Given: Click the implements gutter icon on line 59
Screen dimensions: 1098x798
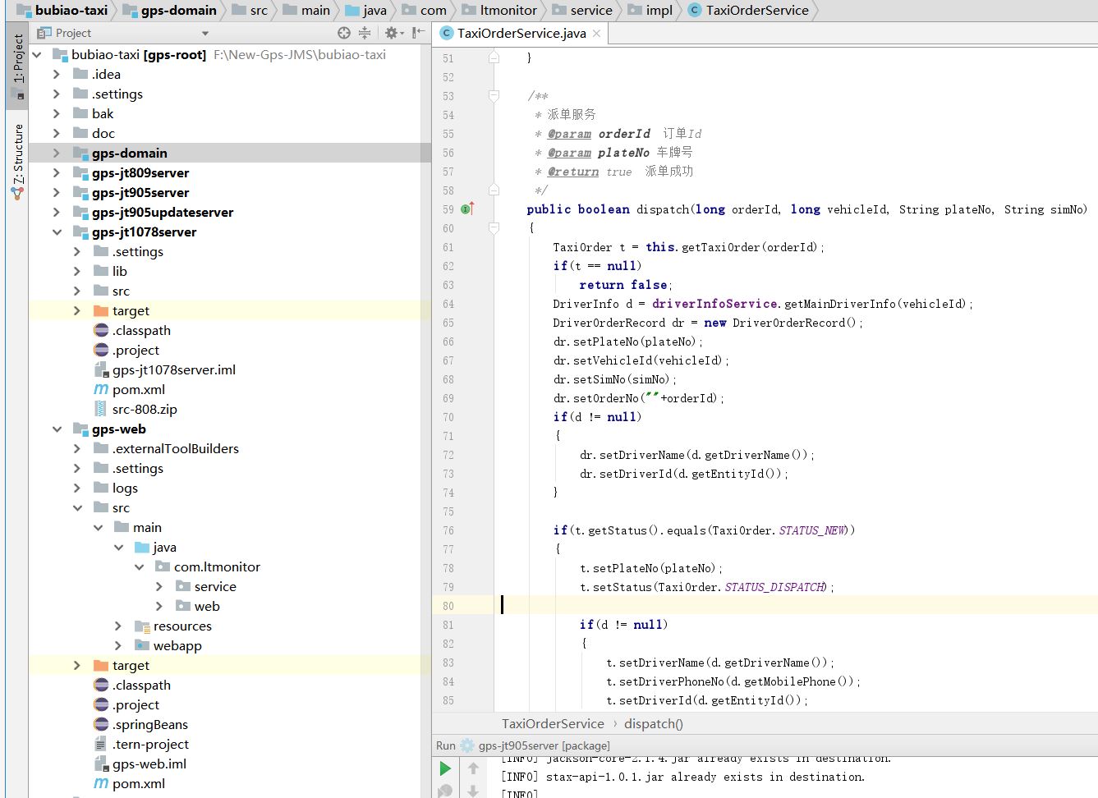Looking at the screenshot, I should (x=467, y=209).
